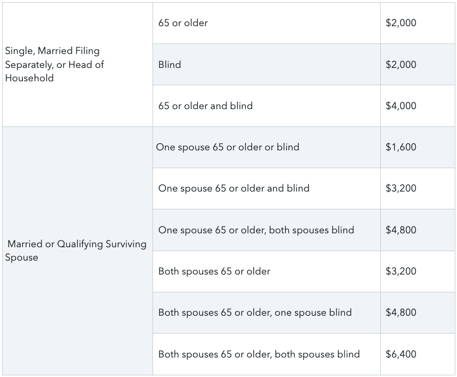Click the "65 or older" cell in the Single section
Screen dimensions: 457x377
(183, 23)
